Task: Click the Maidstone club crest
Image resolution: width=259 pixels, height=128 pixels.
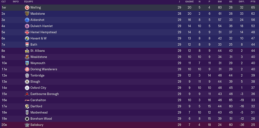Action: pyautogui.click(x=27, y=14)
